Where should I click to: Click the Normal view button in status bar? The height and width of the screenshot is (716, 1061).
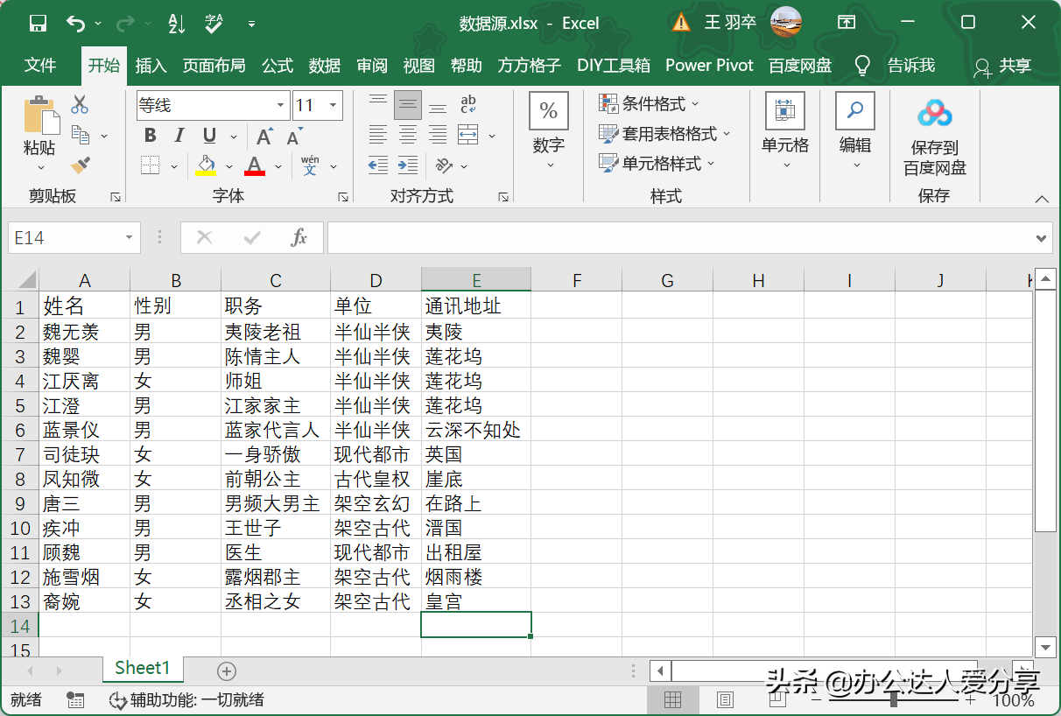pos(672,700)
